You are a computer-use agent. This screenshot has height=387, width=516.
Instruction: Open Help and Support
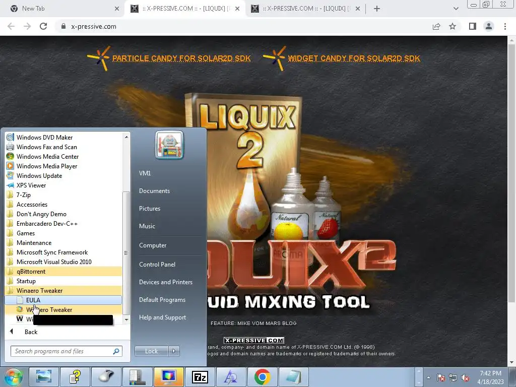pos(162,317)
